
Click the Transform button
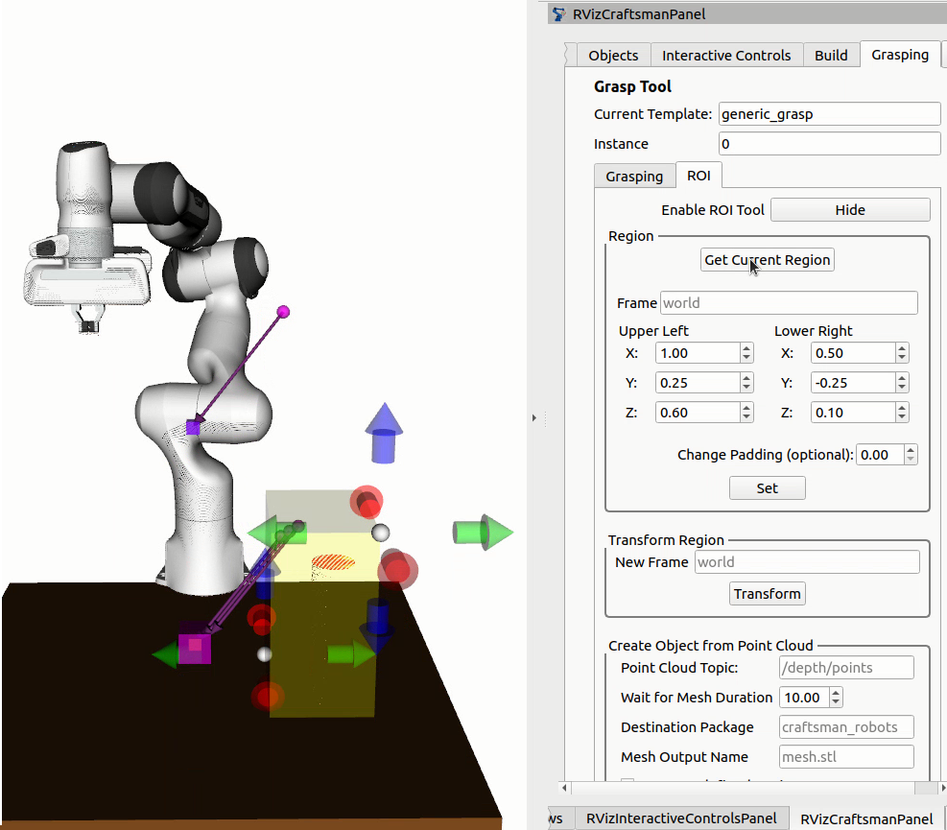[x=767, y=594]
